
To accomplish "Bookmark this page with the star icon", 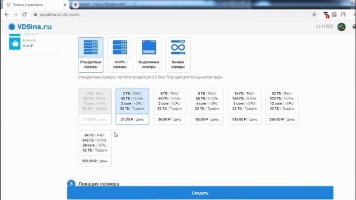I will point(314,14).
